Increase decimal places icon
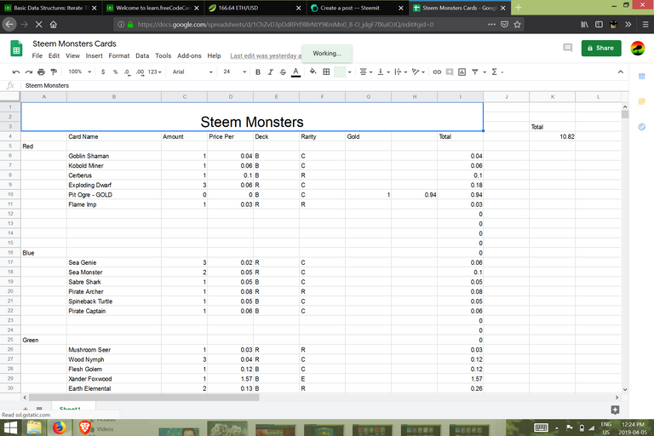This screenshot has width=654, height=436. (140, 72)
